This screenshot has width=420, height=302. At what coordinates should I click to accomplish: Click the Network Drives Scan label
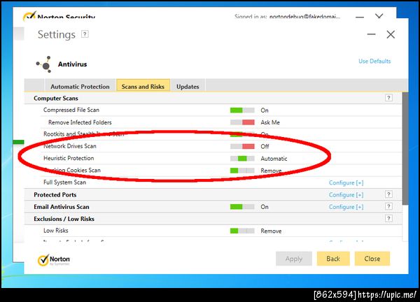coord(69,146)
